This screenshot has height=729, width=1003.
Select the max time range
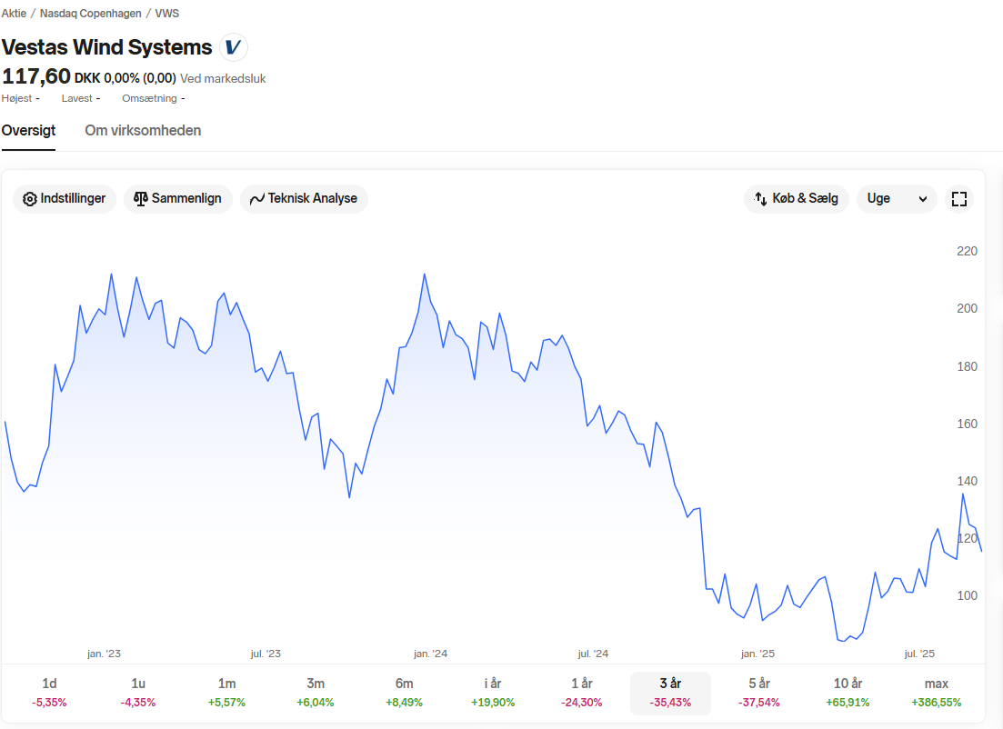coord(937,693)
